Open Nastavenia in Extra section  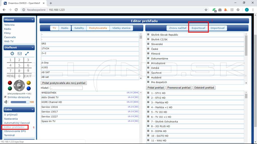tap(11, 119)
